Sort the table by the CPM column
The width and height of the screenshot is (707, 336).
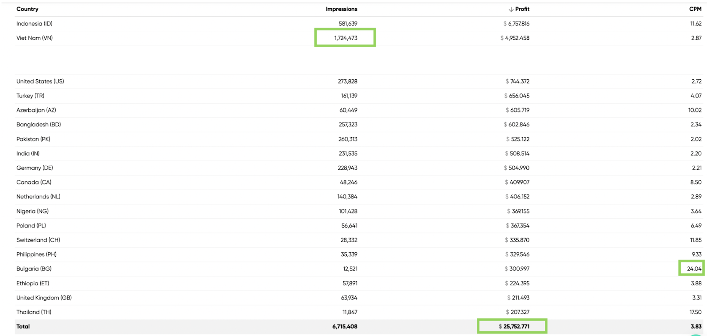pyautogui.click(x=695, y=9)
